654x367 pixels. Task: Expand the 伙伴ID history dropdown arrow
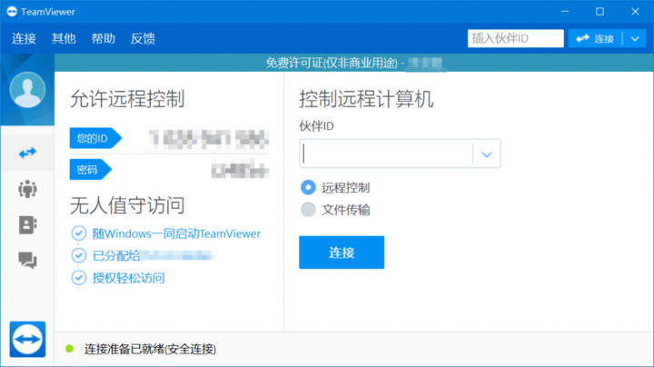click(486, 154)
